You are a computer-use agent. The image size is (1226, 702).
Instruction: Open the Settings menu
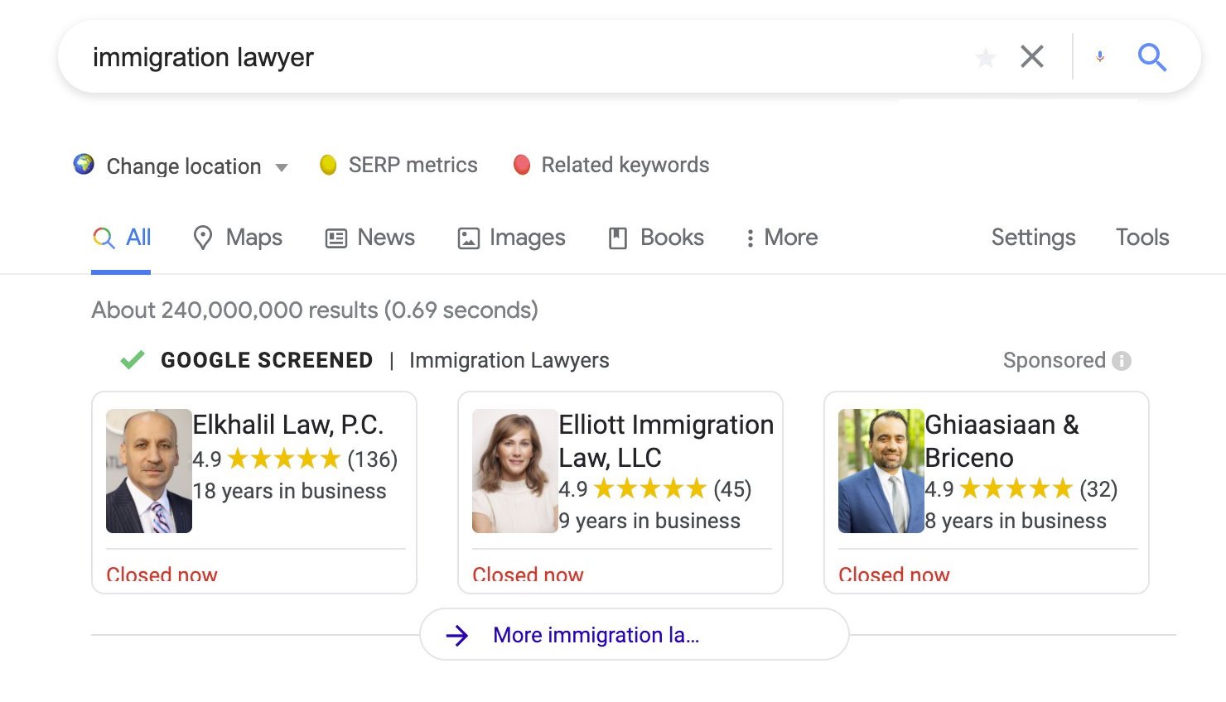1033,238
